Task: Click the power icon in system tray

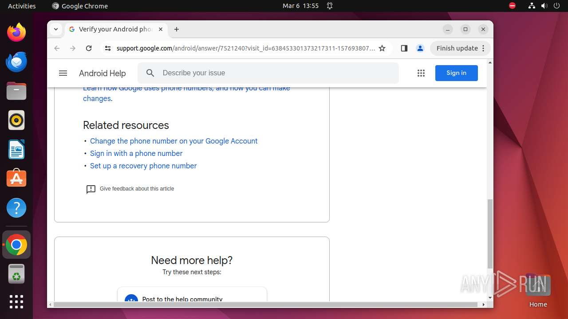Action: pyautogui.click(x=557, y=6)
